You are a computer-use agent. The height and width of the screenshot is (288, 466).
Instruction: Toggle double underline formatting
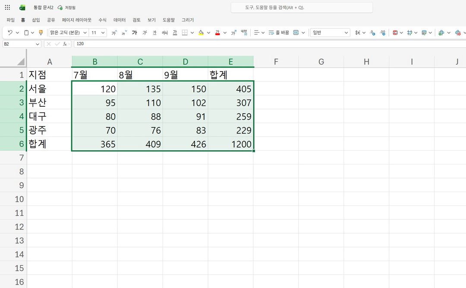click(x=175, y=33)
